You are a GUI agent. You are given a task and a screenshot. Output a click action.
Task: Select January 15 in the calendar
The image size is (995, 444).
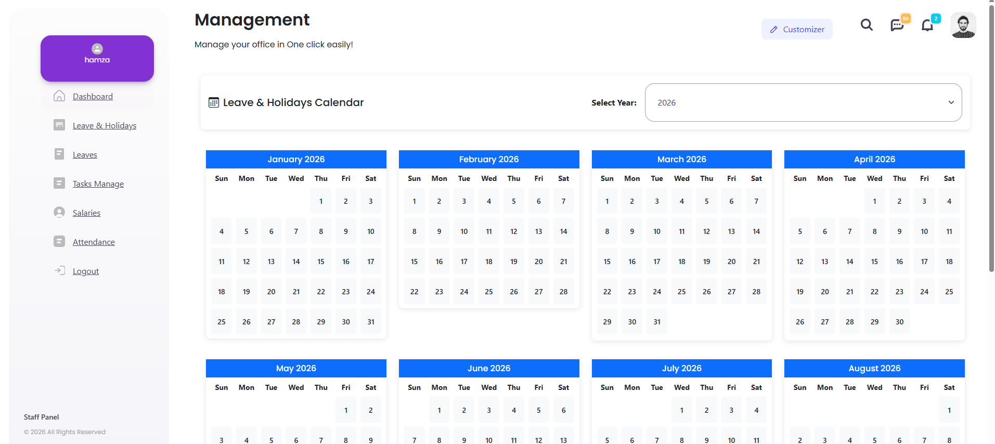321,262
